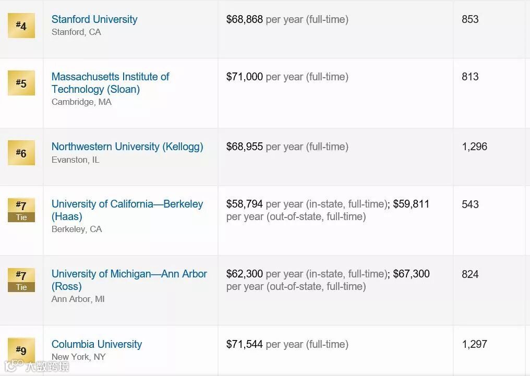Image resolution: width=530 pixels, height=376 pixels.
Task: Open the Stanford University link
Action: 94,19
